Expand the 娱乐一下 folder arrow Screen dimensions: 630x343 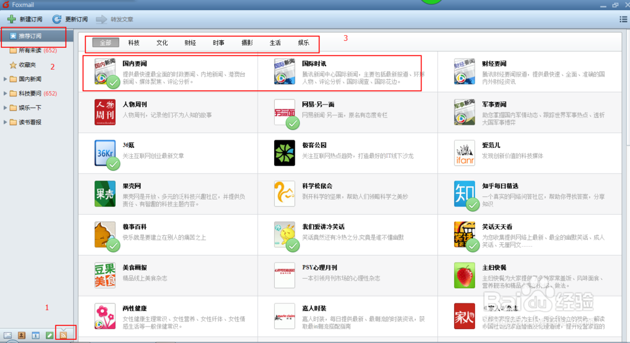[x=5, y=108]
